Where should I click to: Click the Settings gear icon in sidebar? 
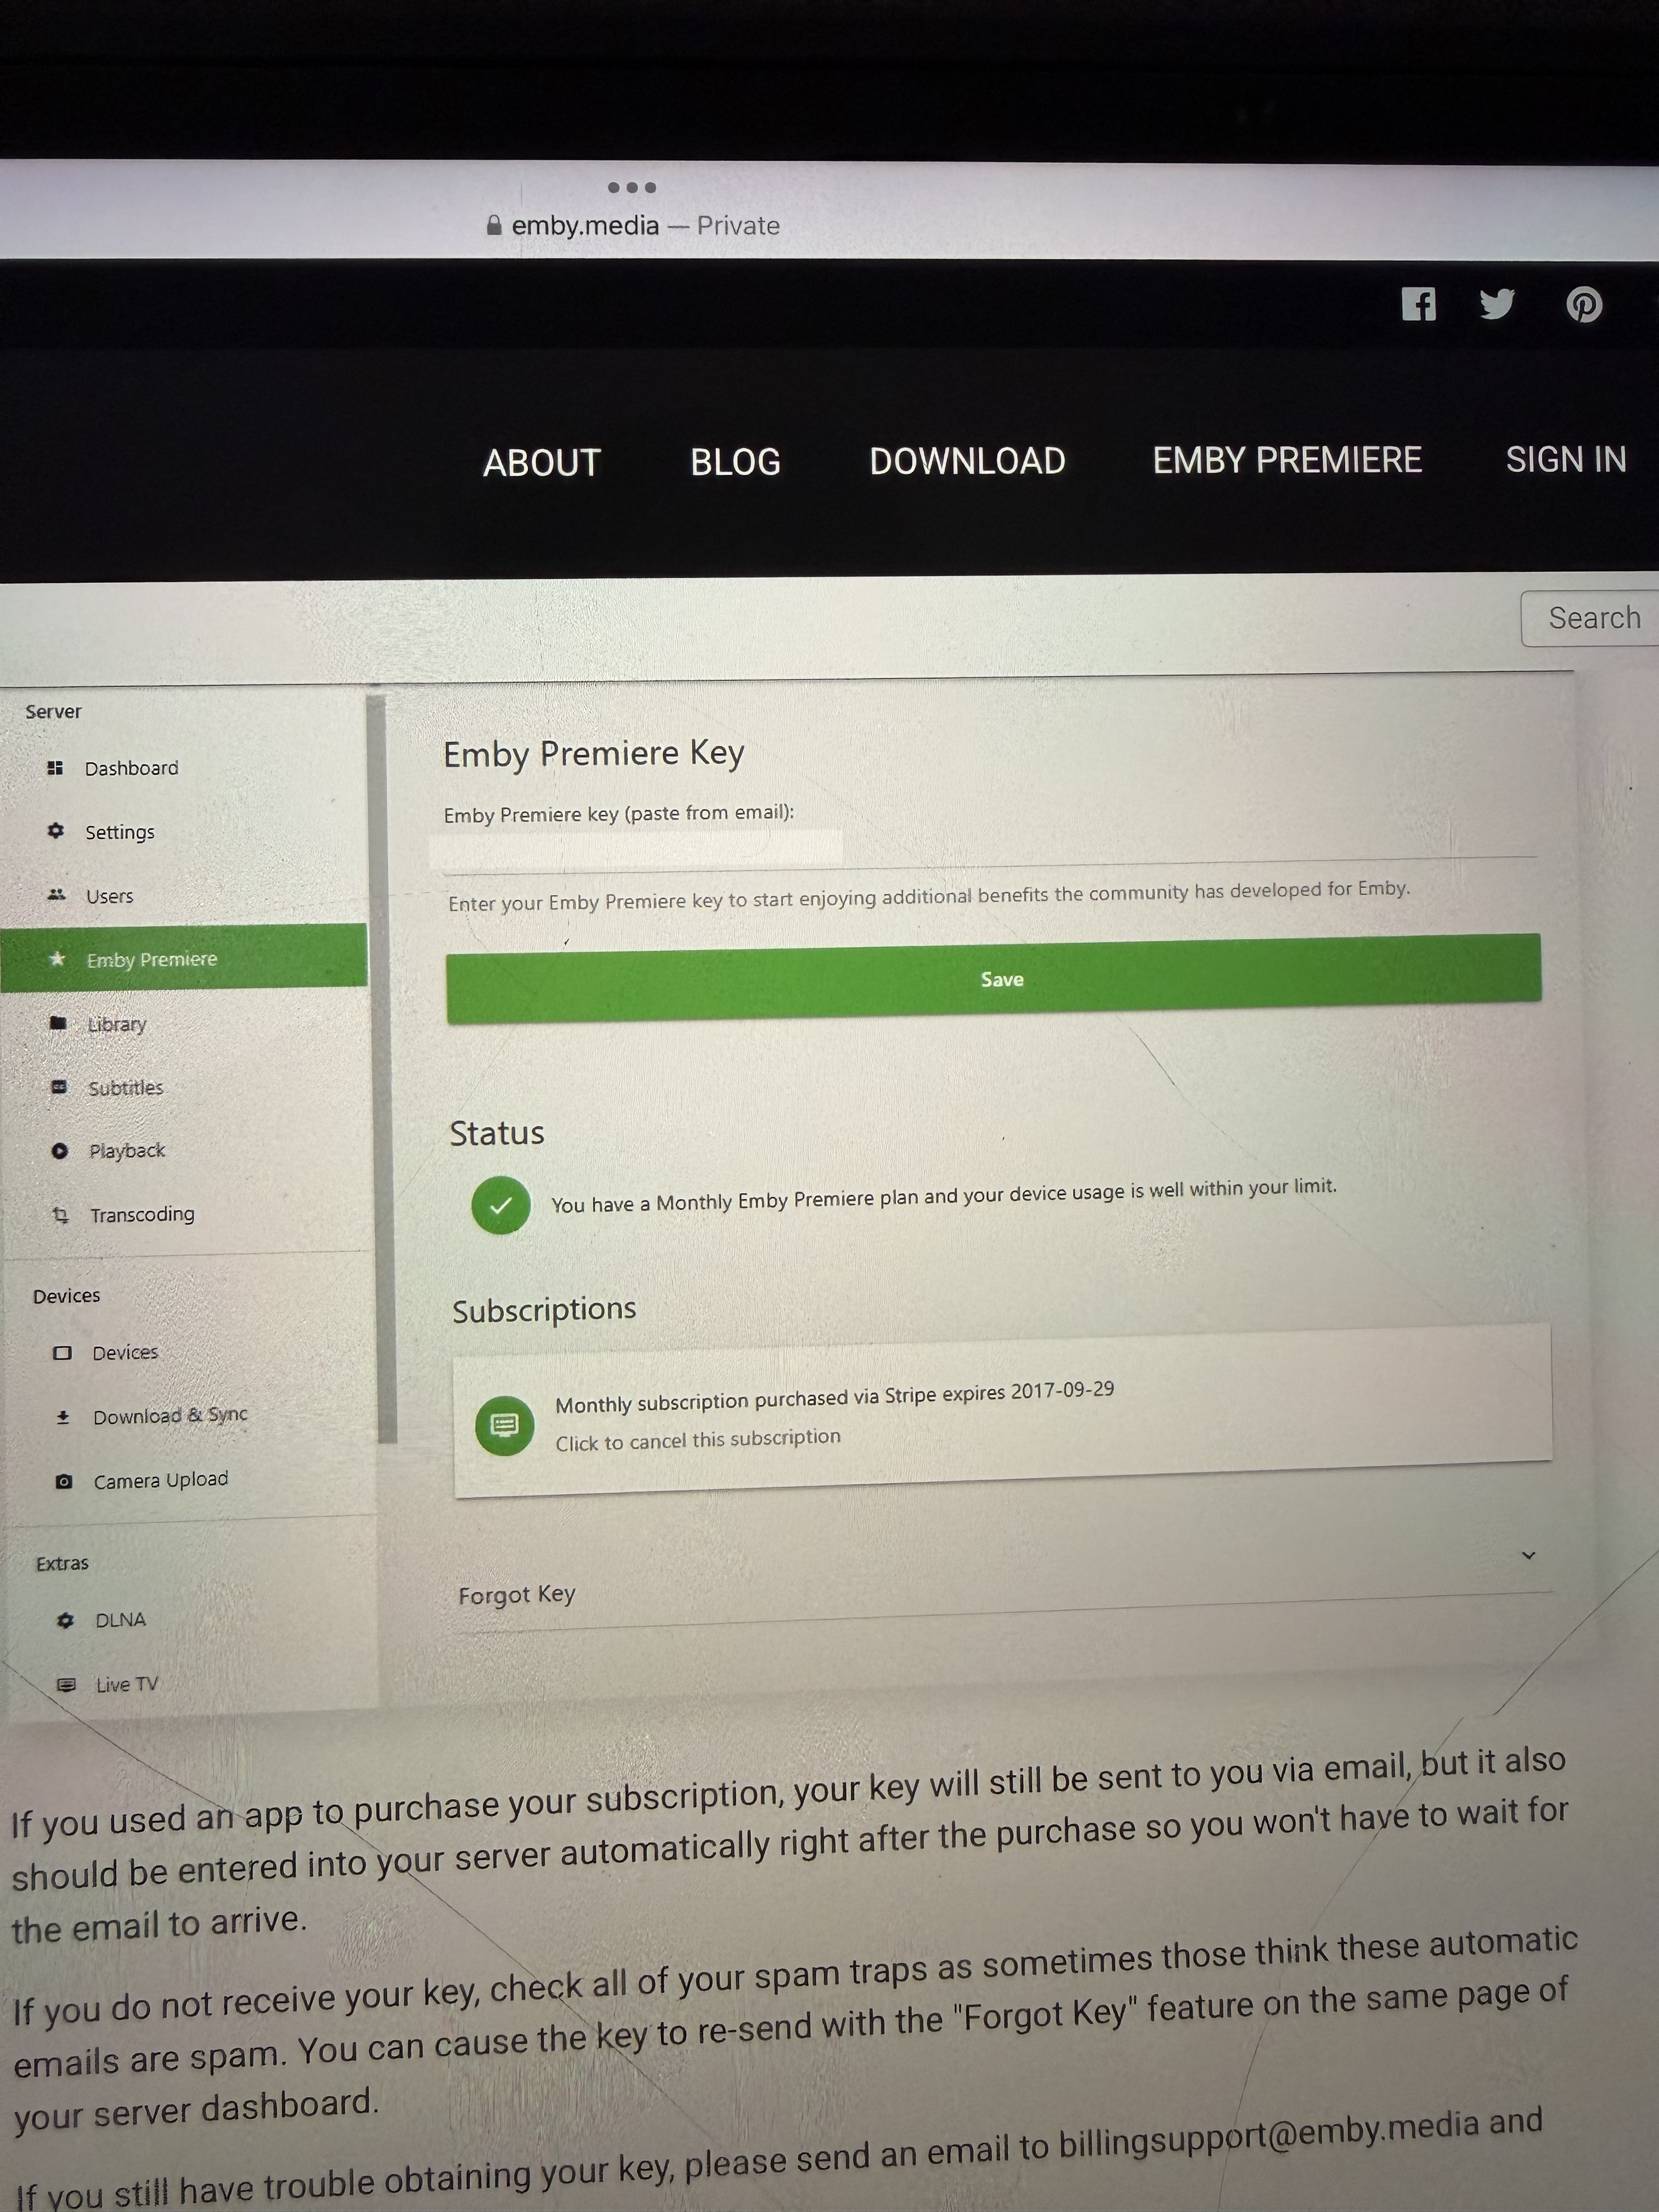click(56, 831)
